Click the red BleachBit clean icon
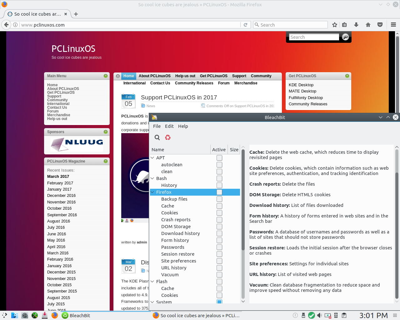The width and height of the screenshot is (400, 320). (x=168, y=137)
